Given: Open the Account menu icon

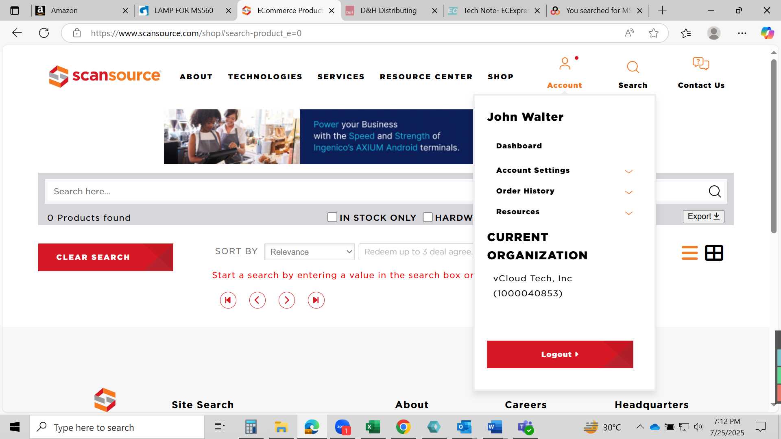Looking at the screenshot, I should 565,64.
